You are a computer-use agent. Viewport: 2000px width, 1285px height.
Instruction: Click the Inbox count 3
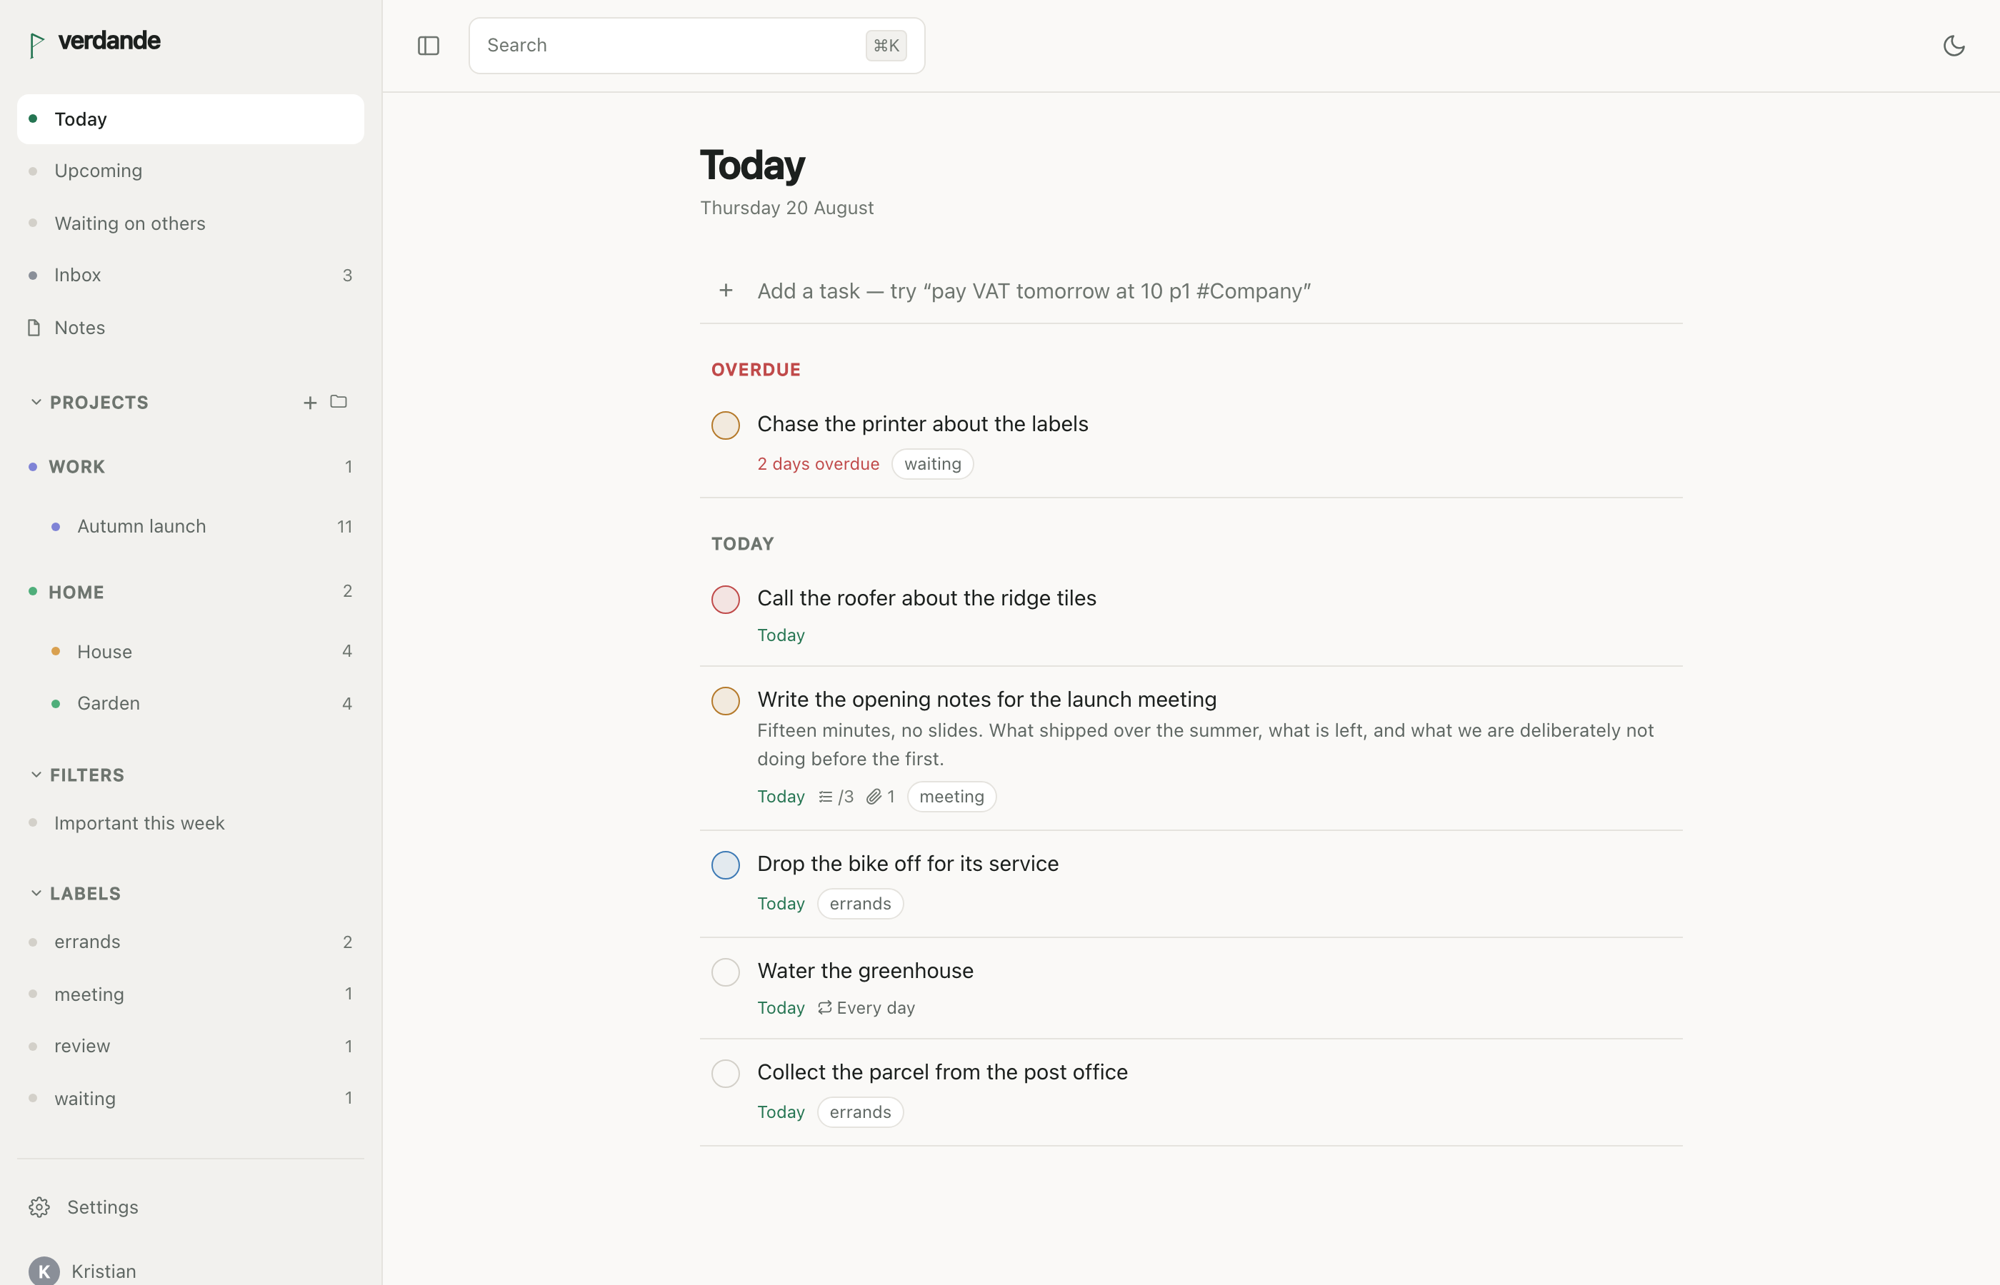tap(347, 276)
